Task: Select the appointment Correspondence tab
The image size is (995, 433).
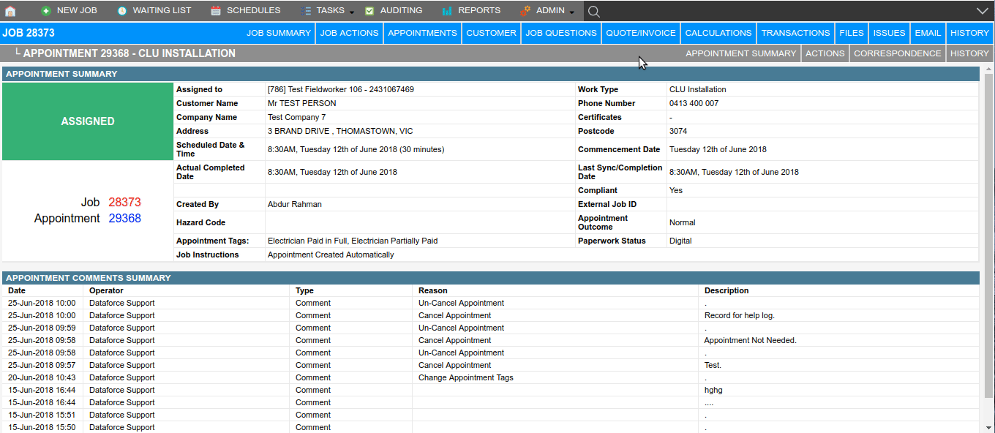Action: click(897, 53)
